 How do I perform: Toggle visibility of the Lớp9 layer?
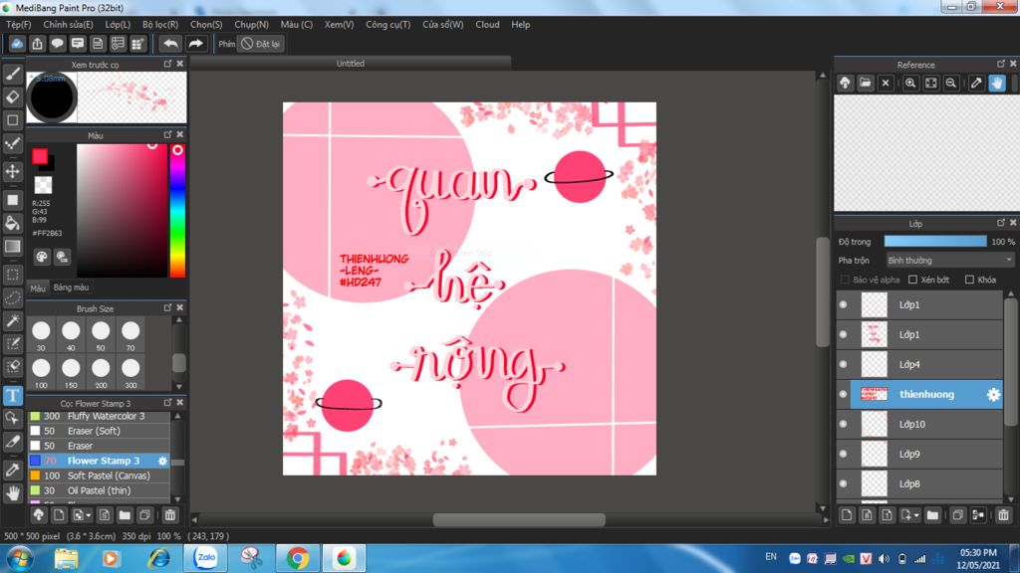pos(844,454)
